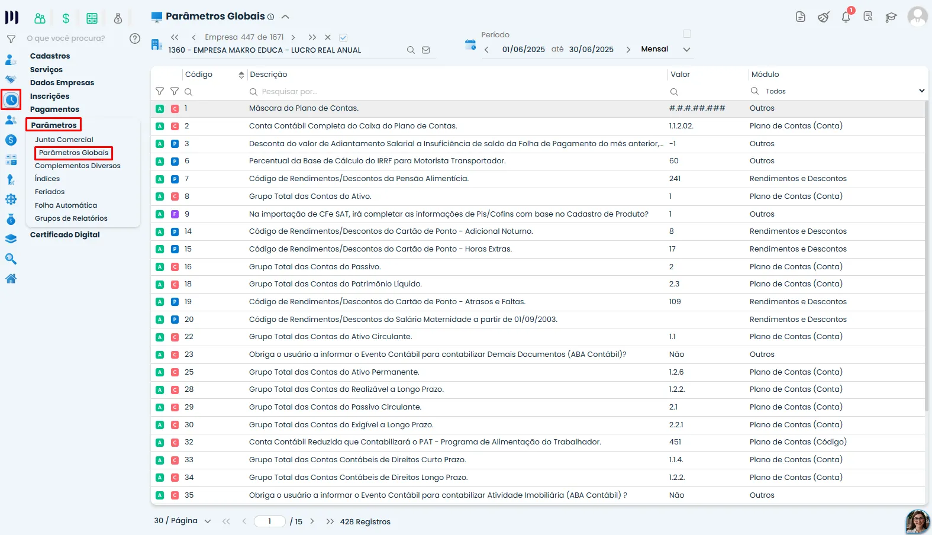Collapse the Parâmetros Globais header chevron

pyautogui.click(x=285, y=17)
